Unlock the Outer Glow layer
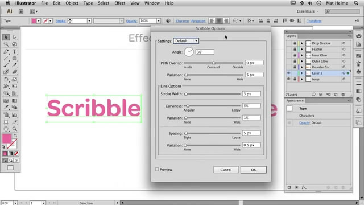Screen dimensions: 364x205 coord(295,61)
